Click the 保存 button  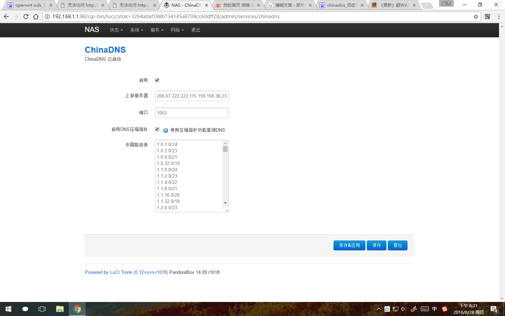click(x=377, y=245)
